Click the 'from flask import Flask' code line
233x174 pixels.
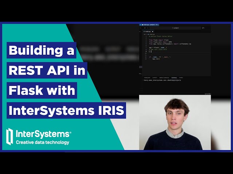pos(159,40)
